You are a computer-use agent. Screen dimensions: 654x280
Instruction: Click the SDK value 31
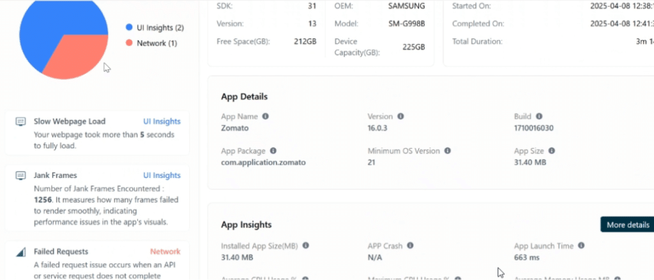pos(312,6)
